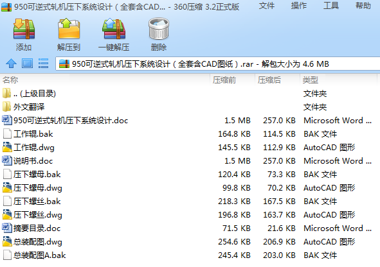Viewport: 380px width, 267px height.
Task: Click the 一键解压 one-click extract icon
Action: (114, 29)
